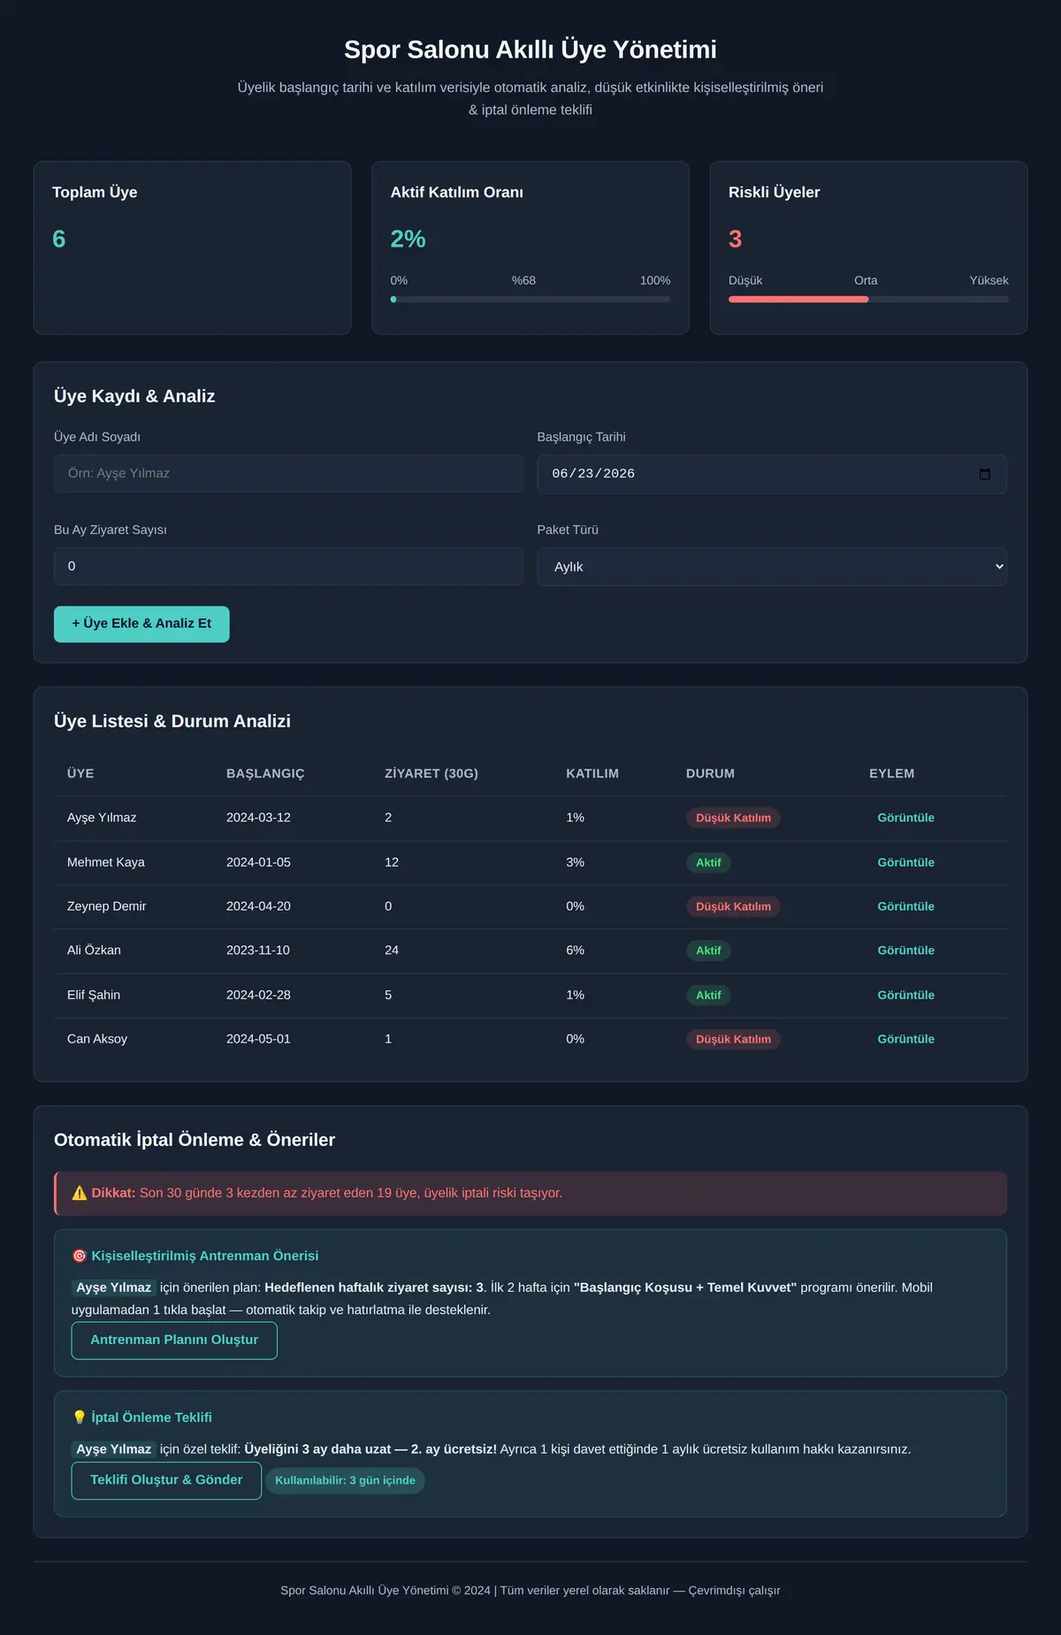Click the 2% participation rate value
This screenshot has height=1635, width=1061.
[x=408, y=239]
